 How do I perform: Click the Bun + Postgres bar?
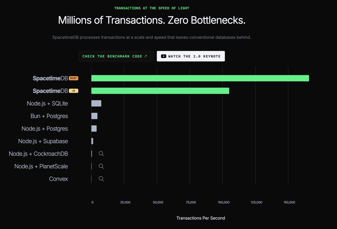pos(94,116)
